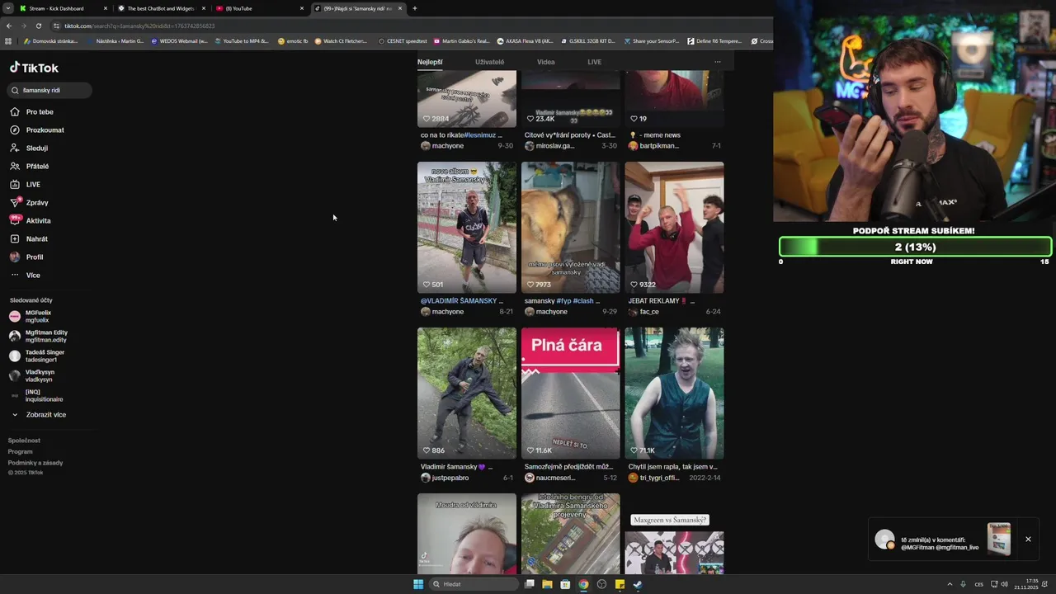This screenshot has height=594, width=1056.
Task: Switch to Stream - Kick Dashboard tab
Action: pyautogui.click(x=63, y=8)
